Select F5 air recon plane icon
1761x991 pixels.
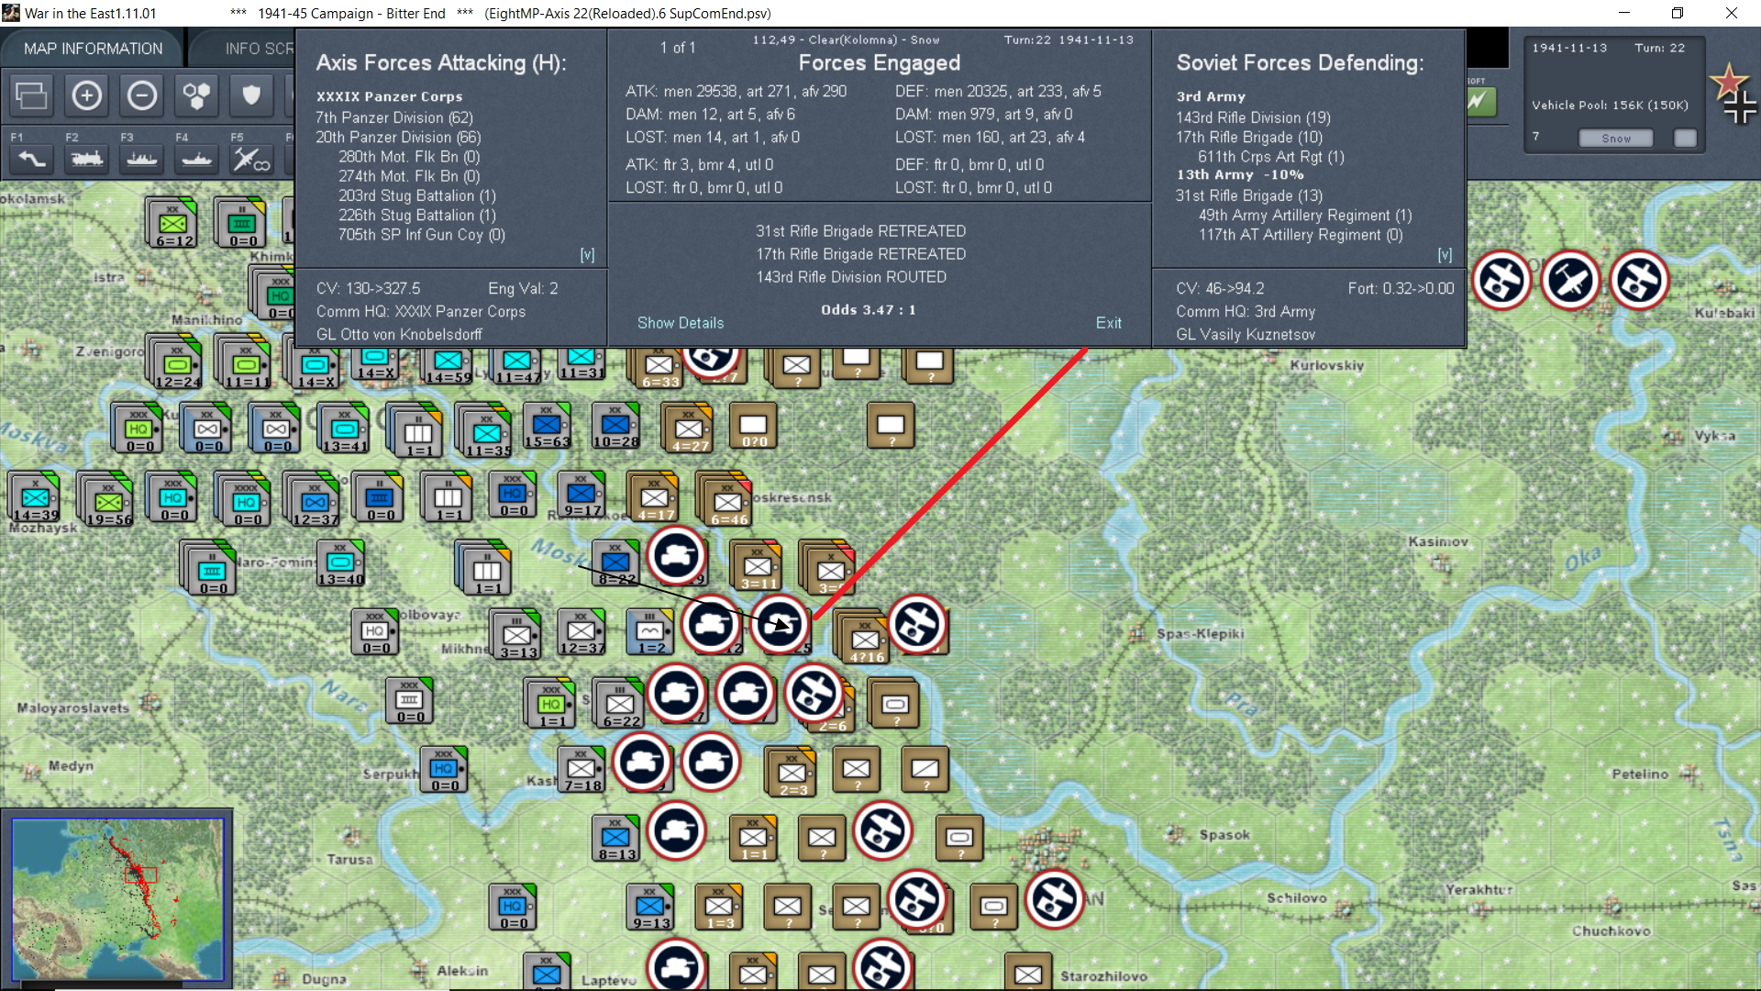[250, 160]
